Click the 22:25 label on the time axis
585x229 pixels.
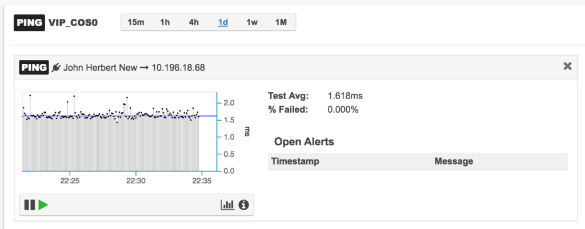70,181
